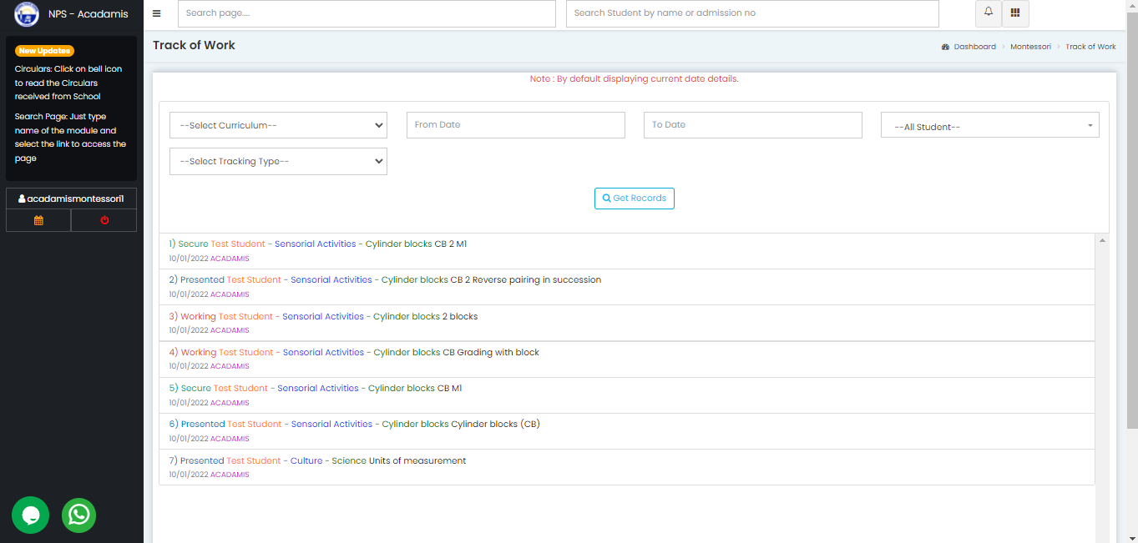The height and width of the screenshot is (543, 1138).
Task: Click the To Date field
Action: point(752,125)
